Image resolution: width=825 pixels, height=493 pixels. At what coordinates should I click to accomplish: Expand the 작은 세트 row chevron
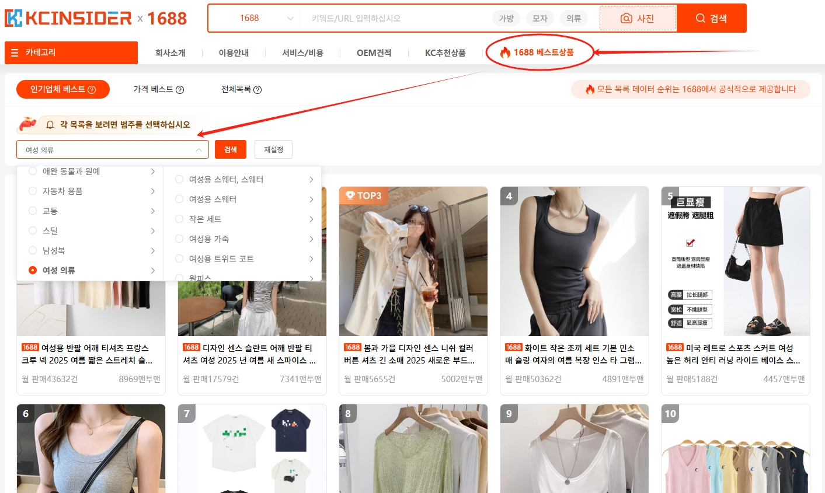coord(311,219)
